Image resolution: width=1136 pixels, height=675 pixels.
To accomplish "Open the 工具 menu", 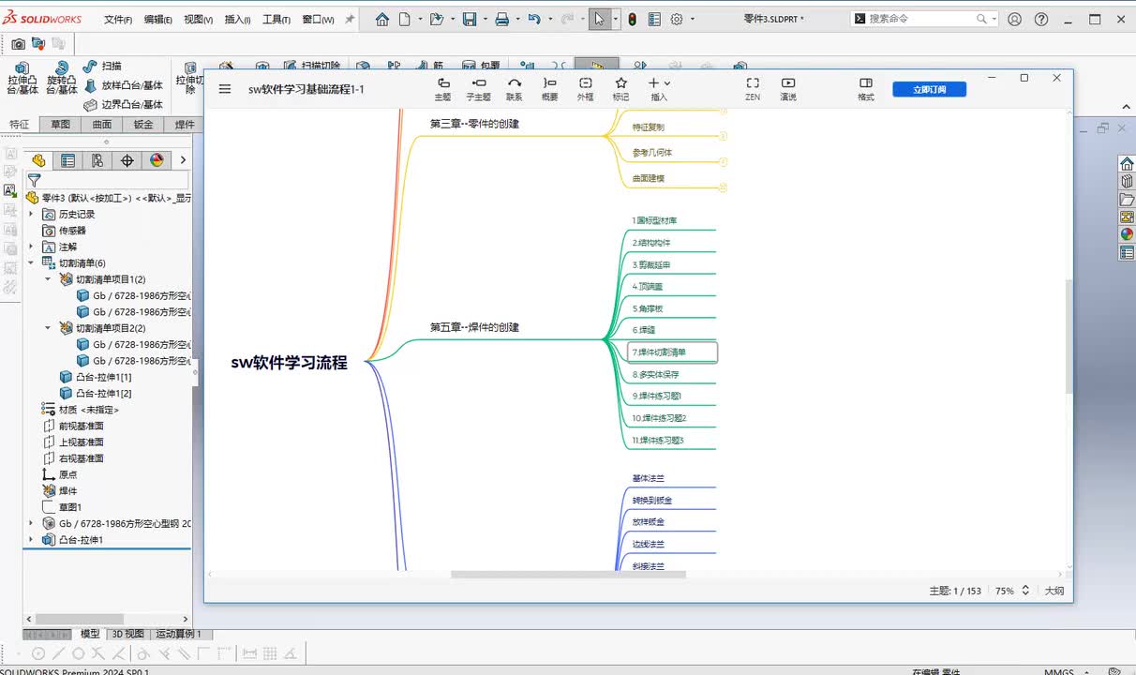I will pos(277,20).
